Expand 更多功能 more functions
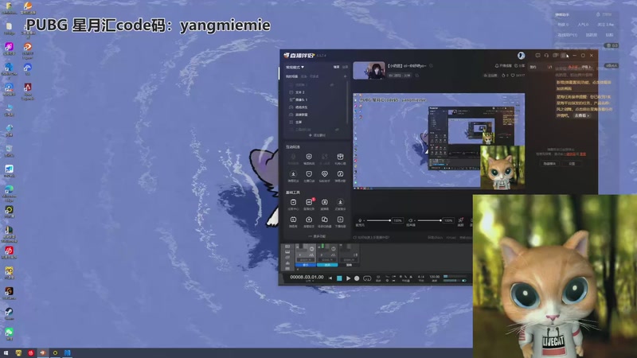Image resolution: width=637 pixels, height=358 pixels. (317, 236)
